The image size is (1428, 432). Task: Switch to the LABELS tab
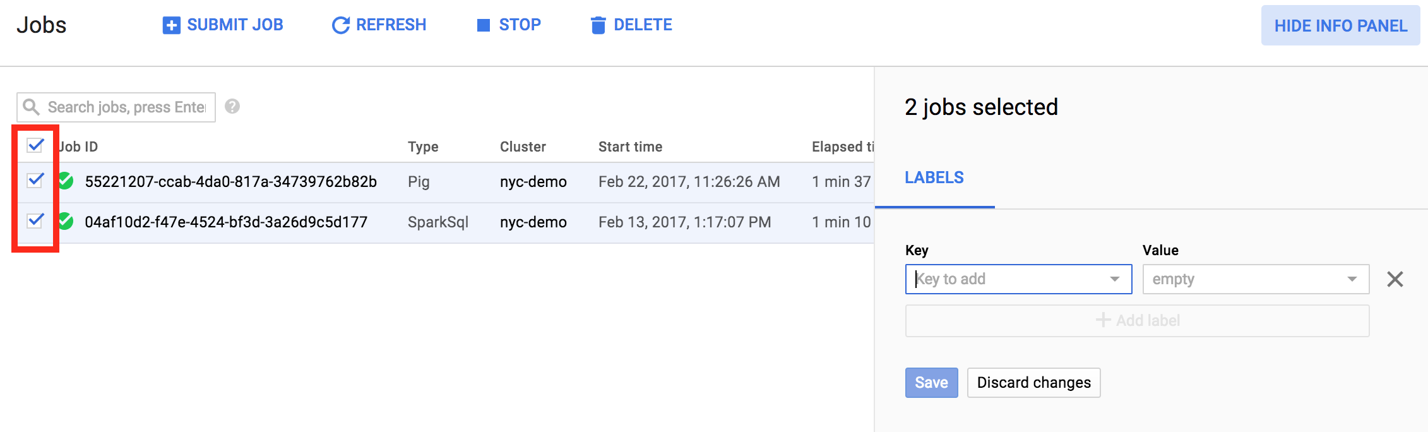934,177
